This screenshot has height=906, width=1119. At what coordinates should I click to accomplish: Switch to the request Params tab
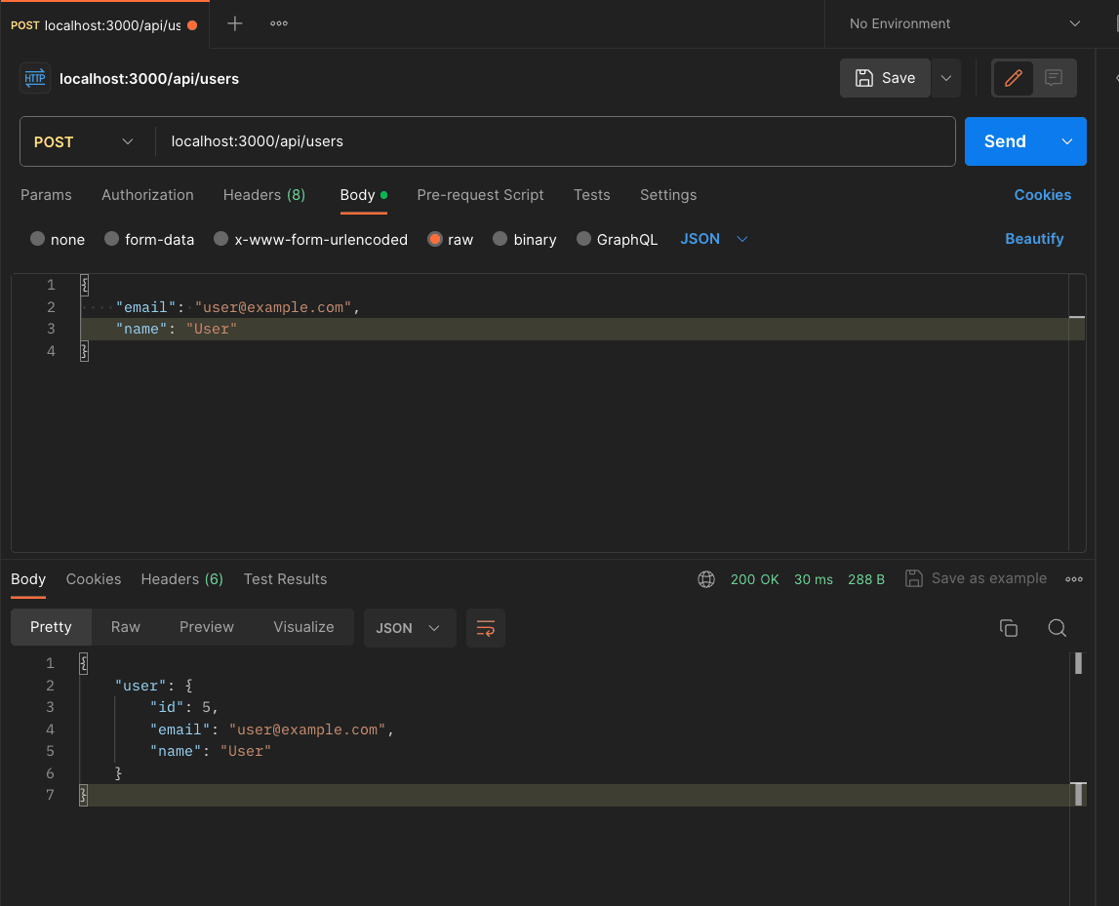[x=47, y=195]
